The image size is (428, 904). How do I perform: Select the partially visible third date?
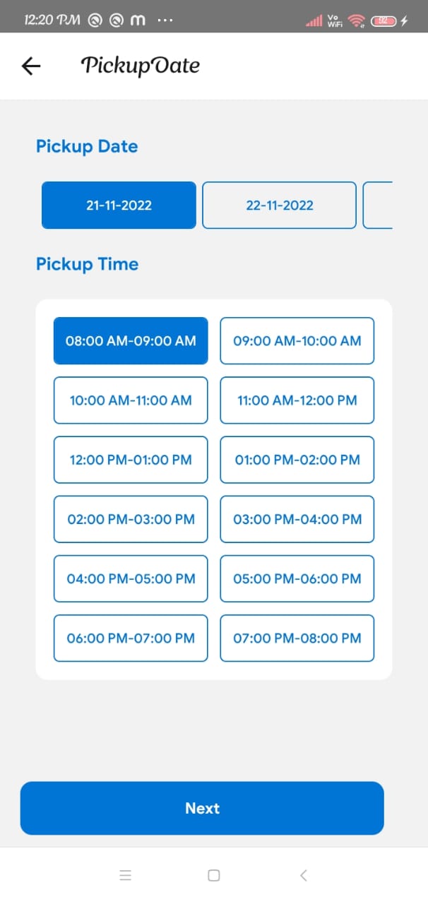tap(378, 206)
